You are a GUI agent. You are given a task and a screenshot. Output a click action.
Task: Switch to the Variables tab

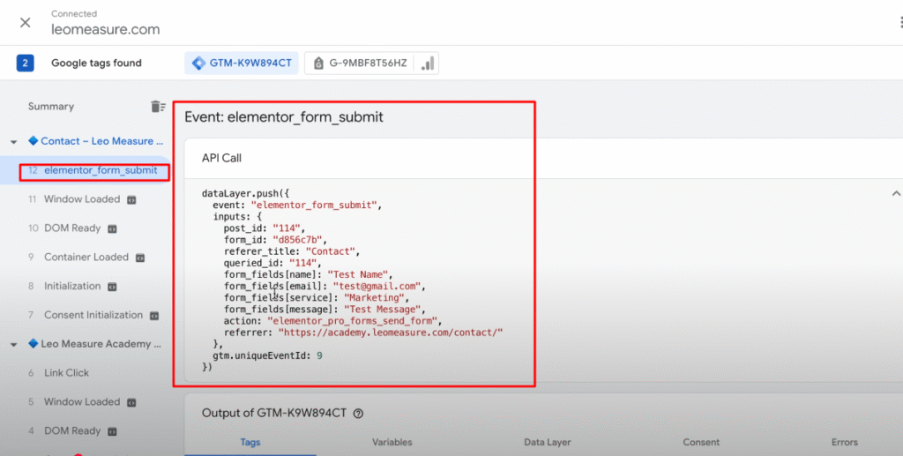[x=392, y=442]
